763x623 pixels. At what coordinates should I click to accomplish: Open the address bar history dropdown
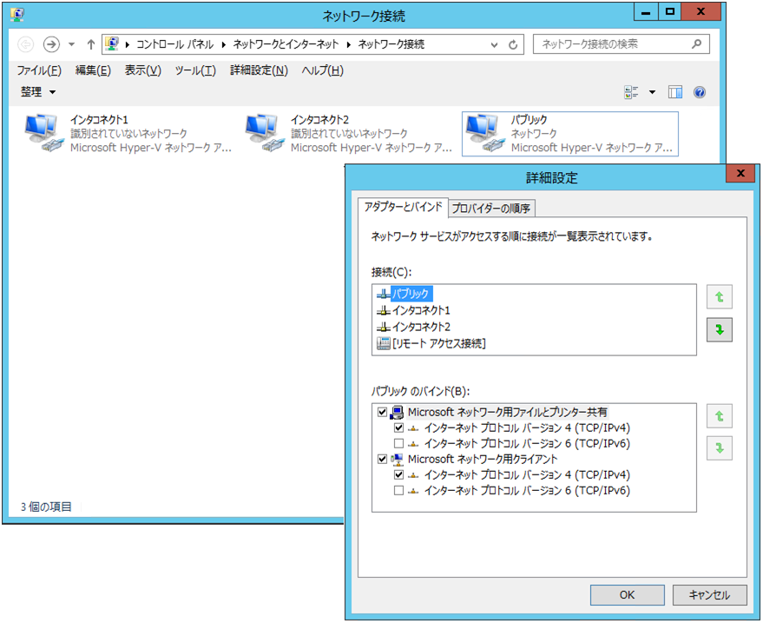tap(495, 44)
